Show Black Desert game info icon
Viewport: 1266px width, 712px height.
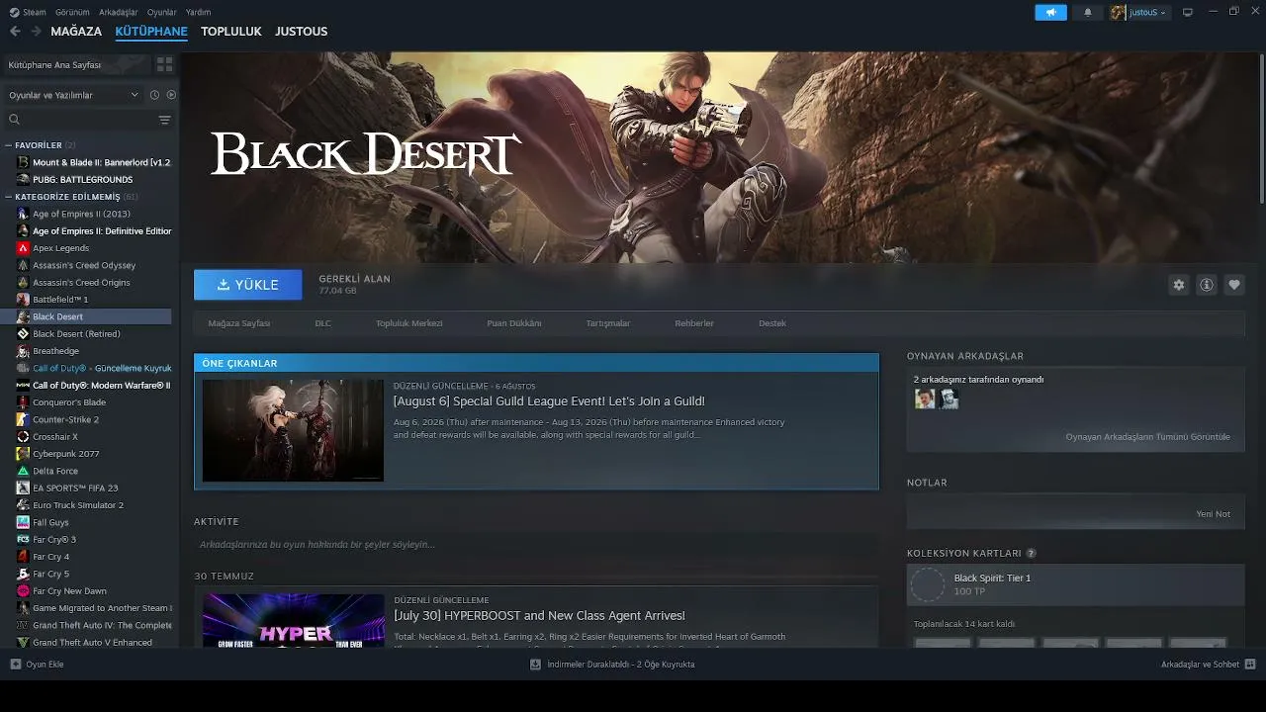point(1207,285)
